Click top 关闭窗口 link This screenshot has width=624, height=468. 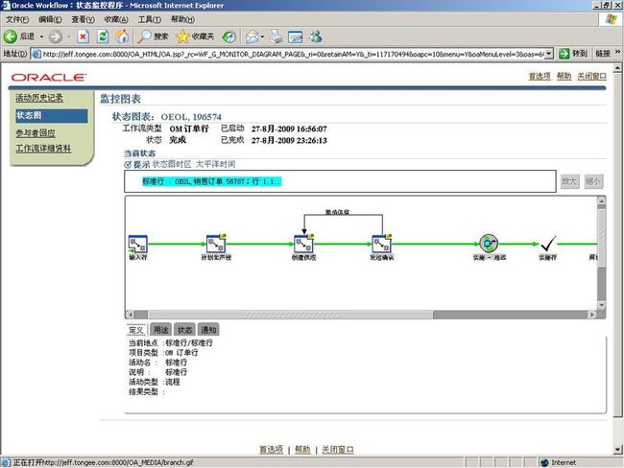pyautogui.click(x=591, y=76)
